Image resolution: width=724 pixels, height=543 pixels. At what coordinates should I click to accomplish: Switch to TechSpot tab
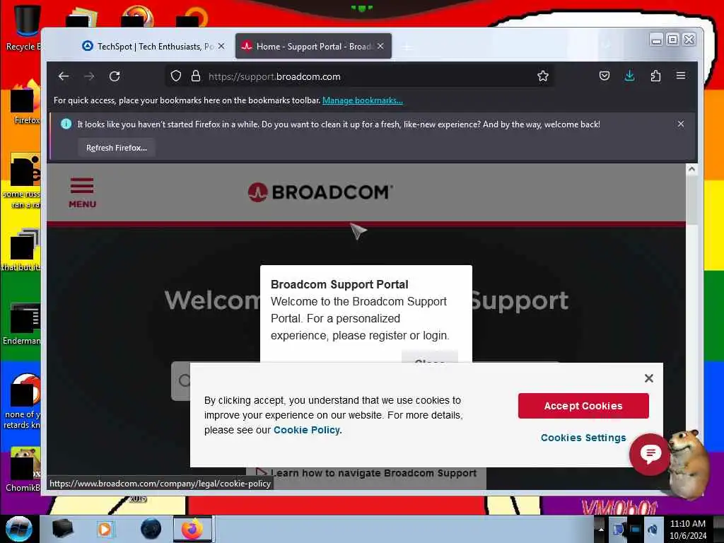click(154, 46)
